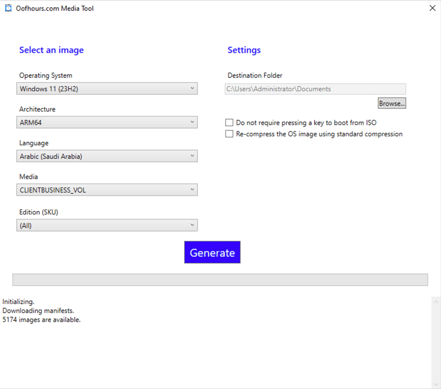This screenshot has width=441, height=389.
Task: Click the Oofhours.com Media Tool title bar icon
Action: click(x=7, y=8)
